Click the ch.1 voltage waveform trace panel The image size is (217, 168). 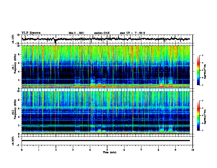click(107, 39)
